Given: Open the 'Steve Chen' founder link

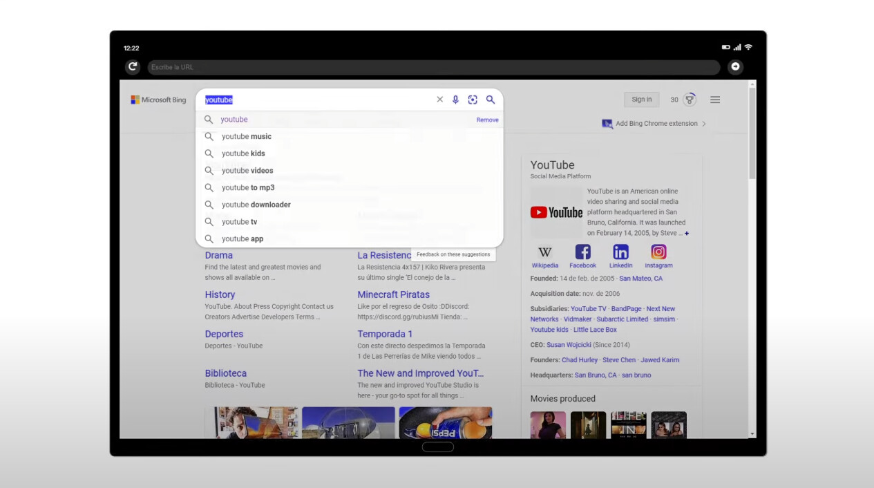Looking at the screenshot, I should click(x=619, y=360).
